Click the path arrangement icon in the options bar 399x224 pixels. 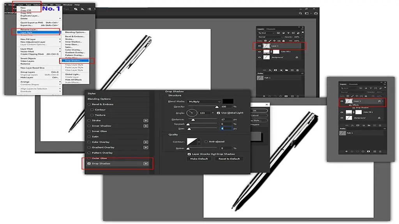(x=89, y=9)
